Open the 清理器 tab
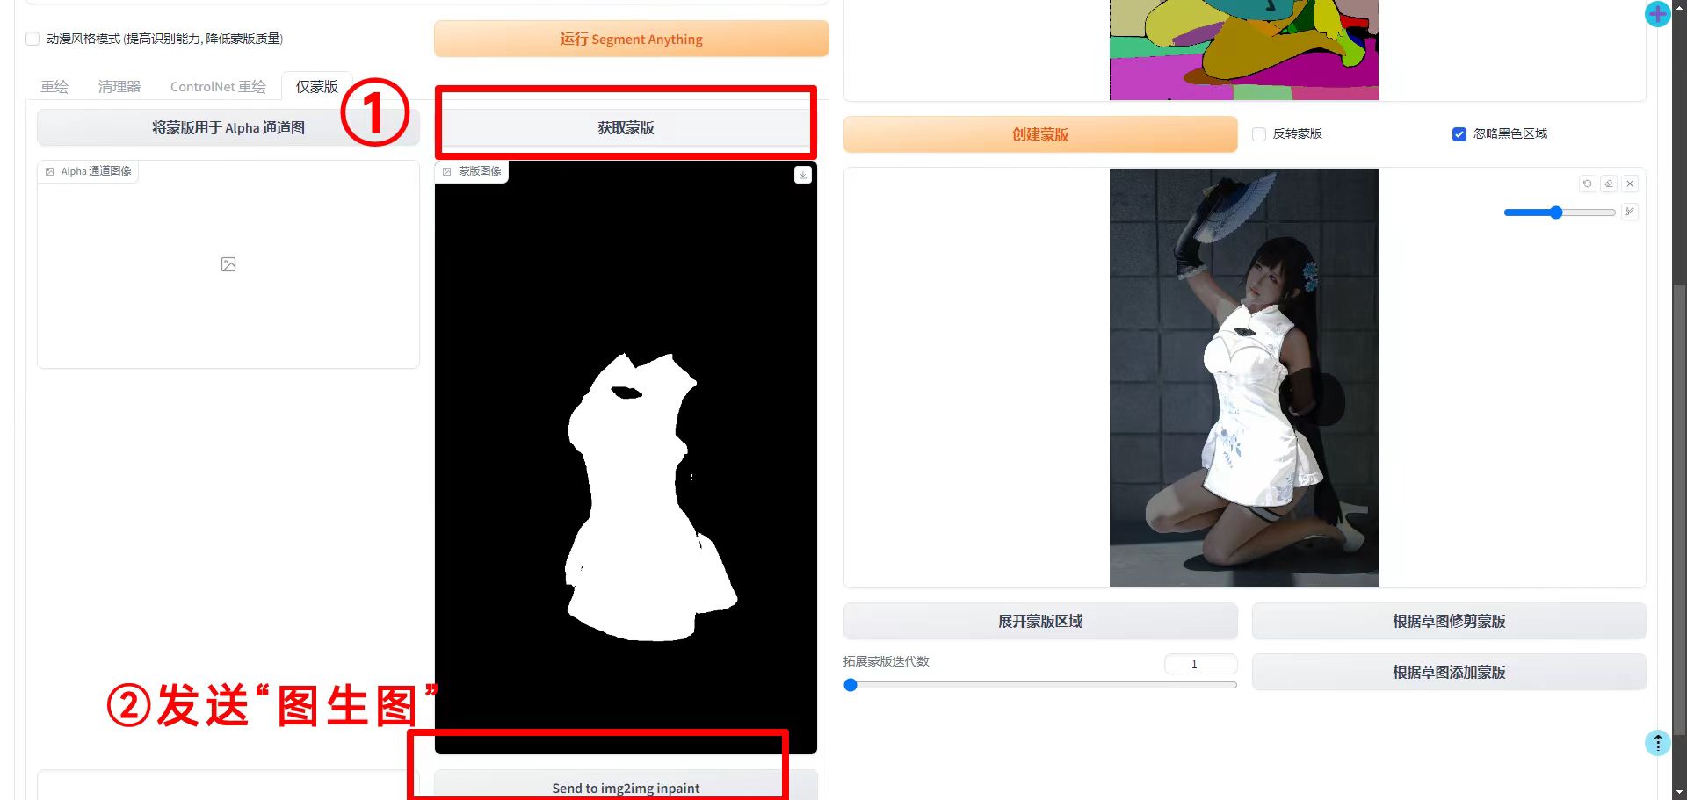The width and height of the screenshot is (1687, 800). [119, 87]
